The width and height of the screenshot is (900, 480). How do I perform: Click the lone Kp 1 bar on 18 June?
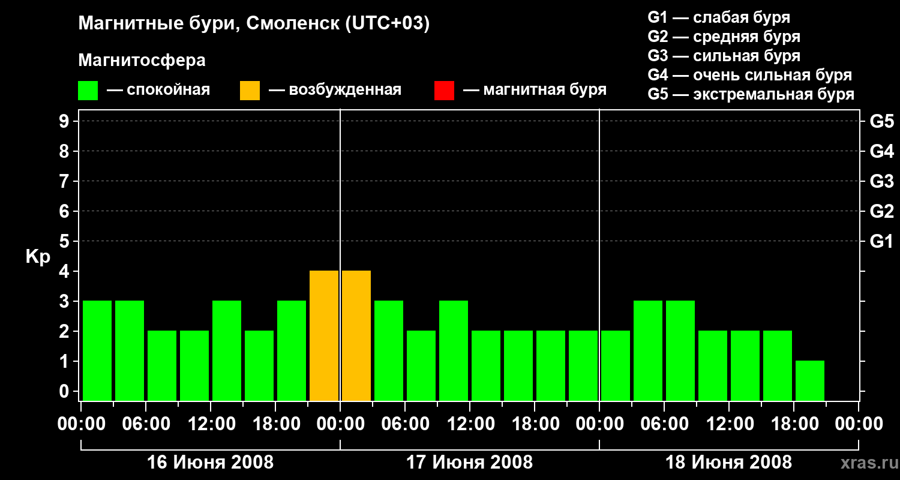click(810, 380)
